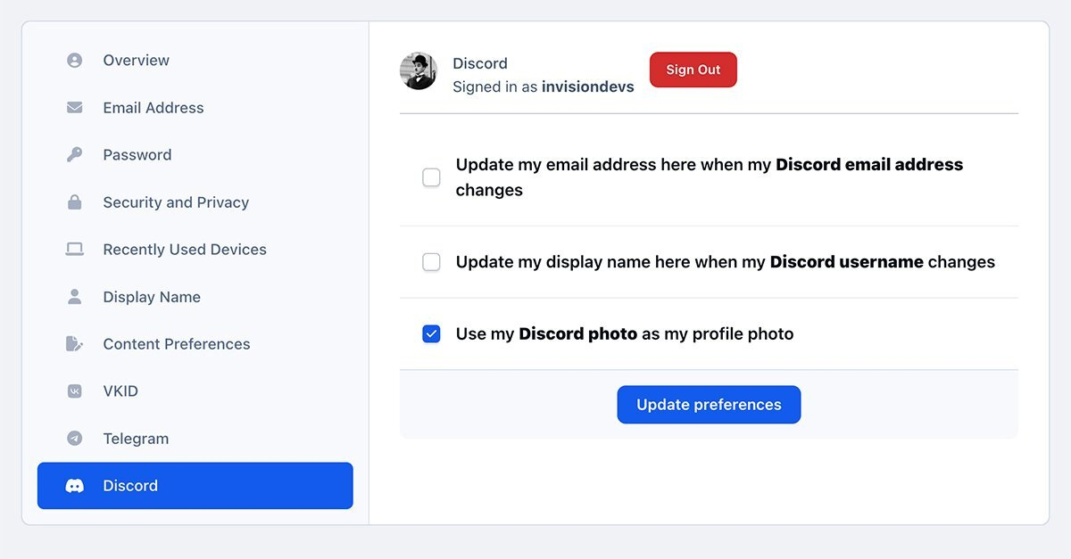The image size is (1071, 559).
Task: Click the Email Address envelope icon
Action: pos(75,108)
